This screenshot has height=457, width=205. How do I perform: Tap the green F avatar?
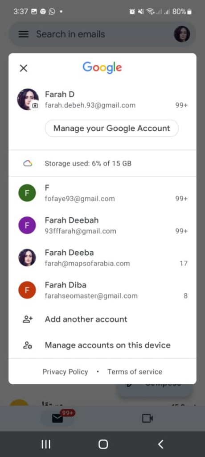(27, 193)
